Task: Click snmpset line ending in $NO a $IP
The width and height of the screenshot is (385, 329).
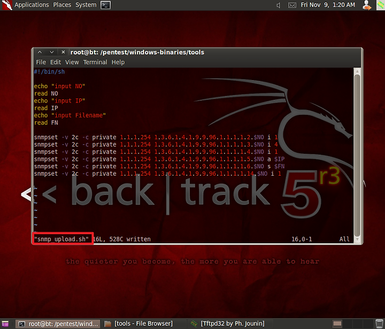Action: point(159,159)
